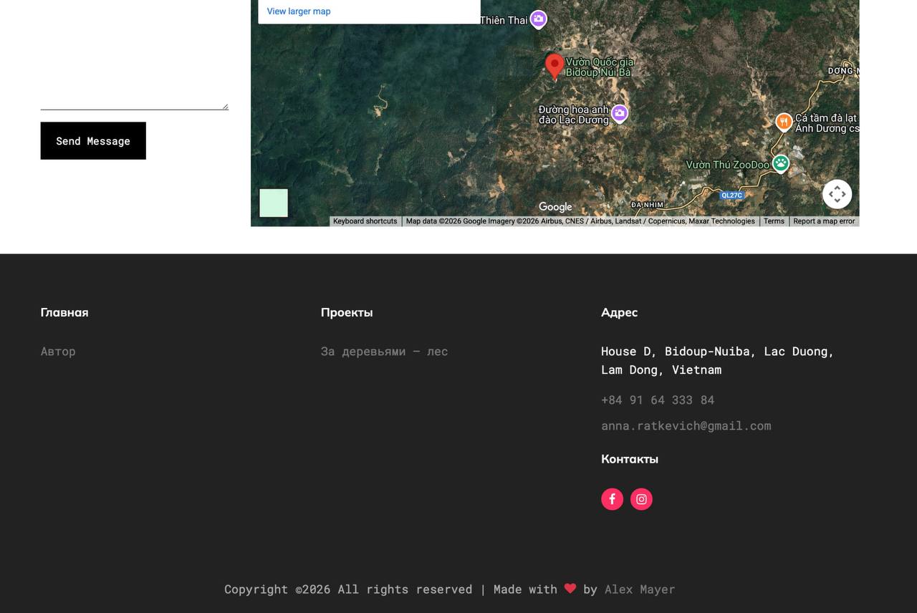
Task: Open the Alex Mayer credit link
Action: click(x=640, y=589)
